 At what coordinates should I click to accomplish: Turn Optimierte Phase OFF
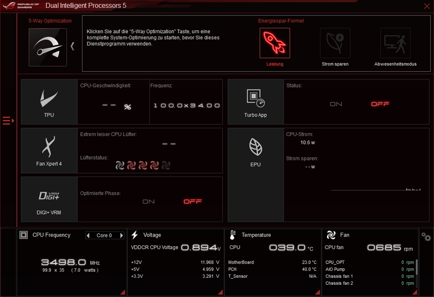click(193, 202)
